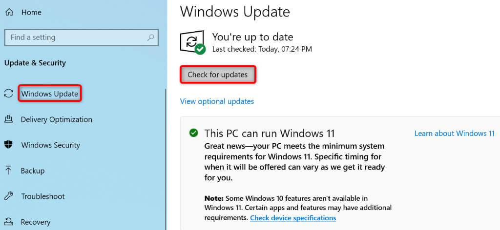Screen dimensions: 500x230
Task: Click the search magnifier icon
Action: [x=151, y=38]
